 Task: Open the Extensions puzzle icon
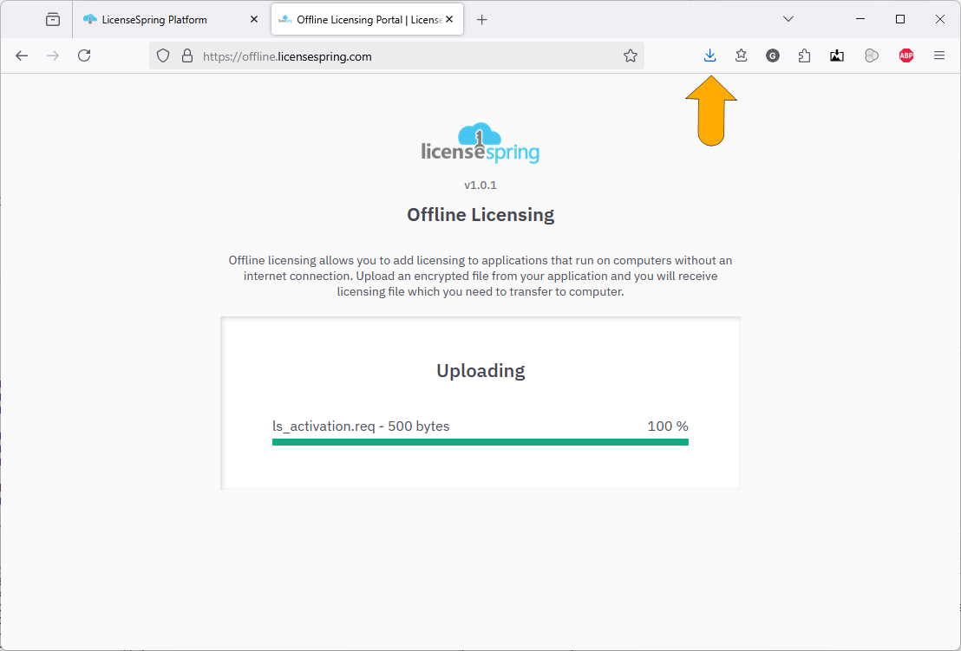coord(805,56)
